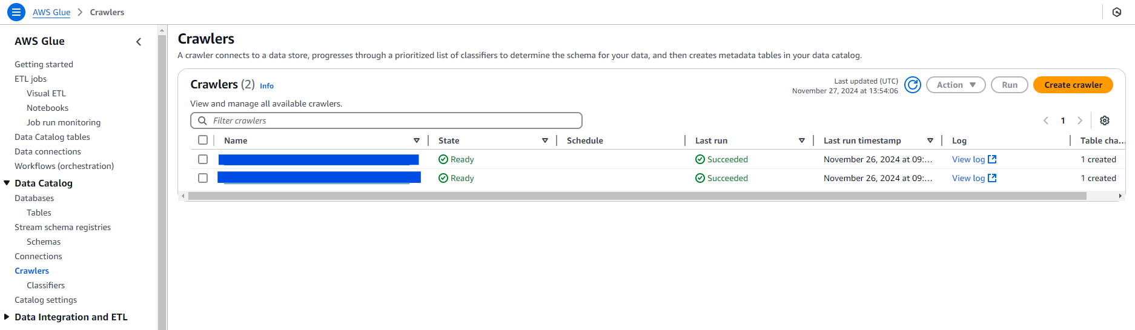Click external link icon in second View log
The width and height of the screenshot is (1135, 330).
992,178
